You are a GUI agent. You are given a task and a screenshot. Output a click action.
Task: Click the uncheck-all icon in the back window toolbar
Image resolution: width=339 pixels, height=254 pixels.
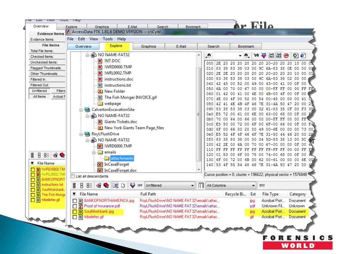(39, 155)
